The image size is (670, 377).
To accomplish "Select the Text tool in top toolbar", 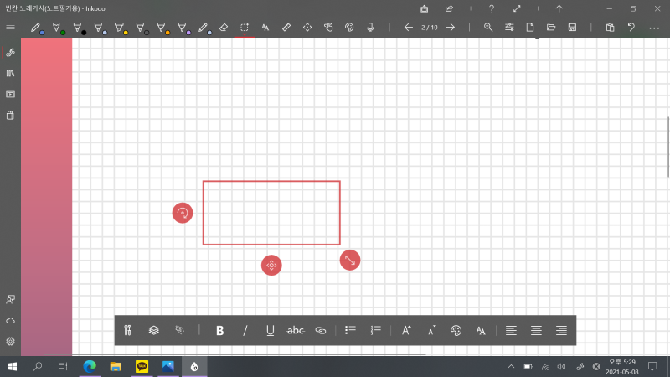I will [265, 28].
